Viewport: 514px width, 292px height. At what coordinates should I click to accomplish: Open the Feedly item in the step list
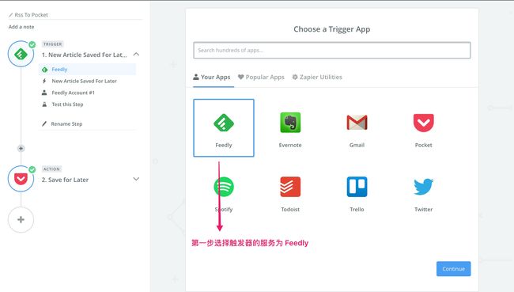(87, 70)
